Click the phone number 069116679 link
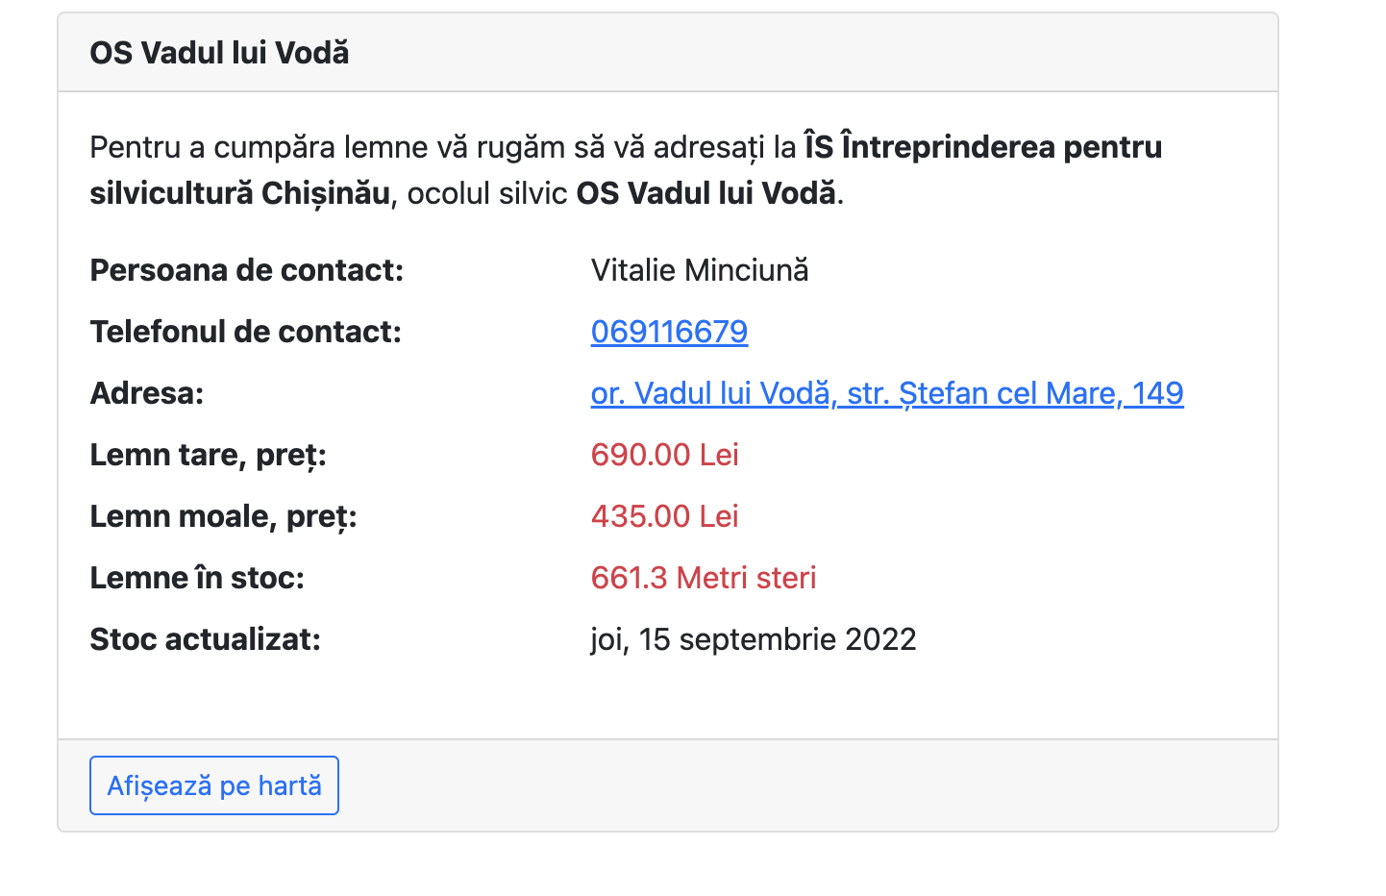 [x=669, y=332]
